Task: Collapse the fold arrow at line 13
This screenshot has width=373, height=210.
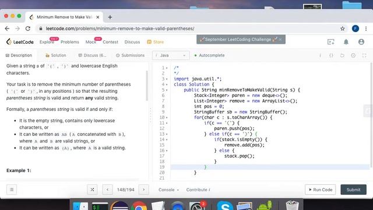Action: point(167,134)
